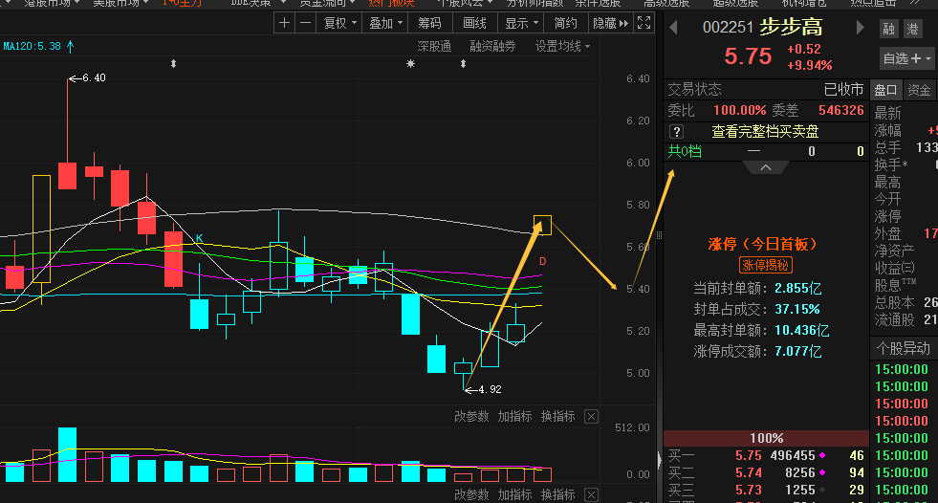
Task: Switch to the 资金 tab
Action: click(920, 90)
